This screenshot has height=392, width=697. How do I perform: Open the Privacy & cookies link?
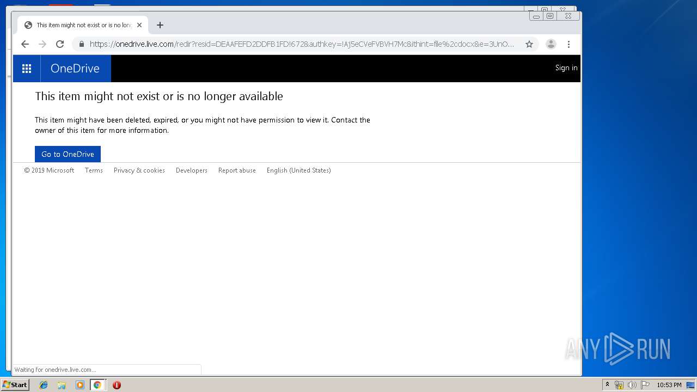coord(139,170)
